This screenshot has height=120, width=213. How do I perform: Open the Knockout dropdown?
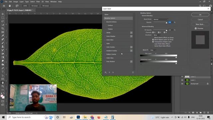click(x=157, y=35)
